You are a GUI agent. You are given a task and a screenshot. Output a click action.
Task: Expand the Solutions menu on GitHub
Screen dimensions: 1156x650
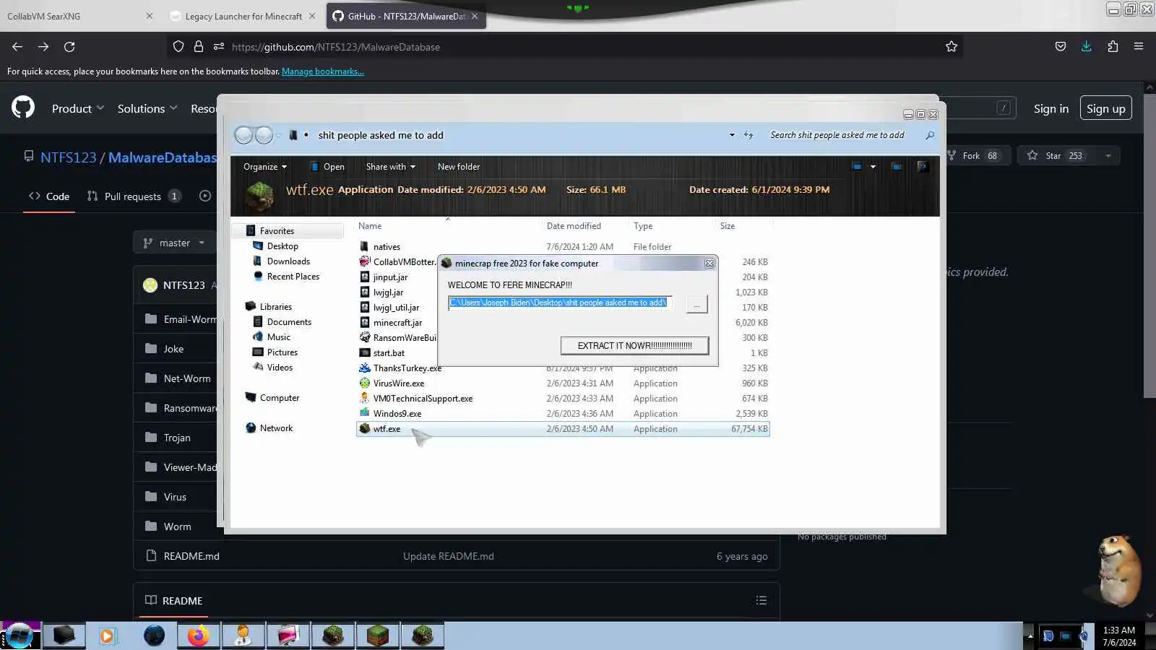(147, 108)
